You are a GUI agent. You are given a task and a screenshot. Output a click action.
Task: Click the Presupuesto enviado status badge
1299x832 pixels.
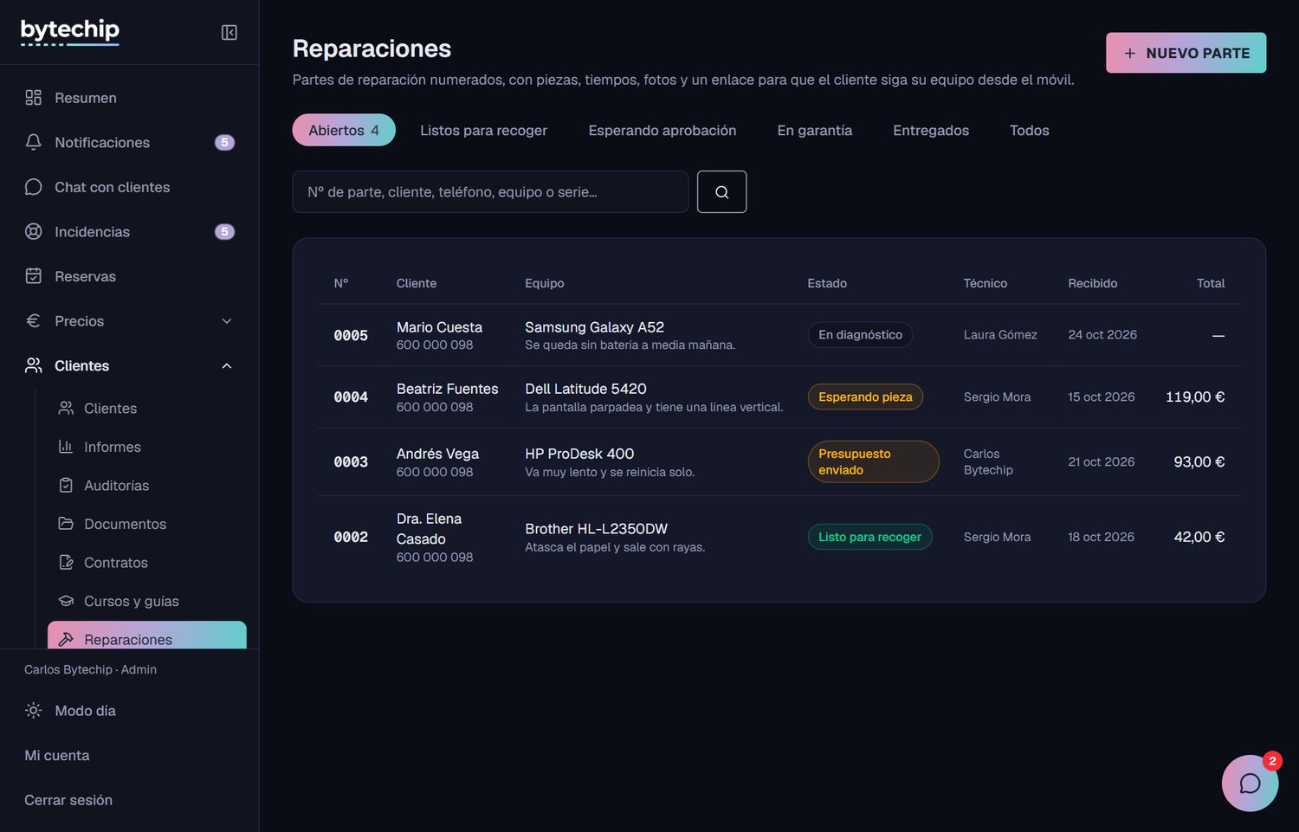(873, 461)
